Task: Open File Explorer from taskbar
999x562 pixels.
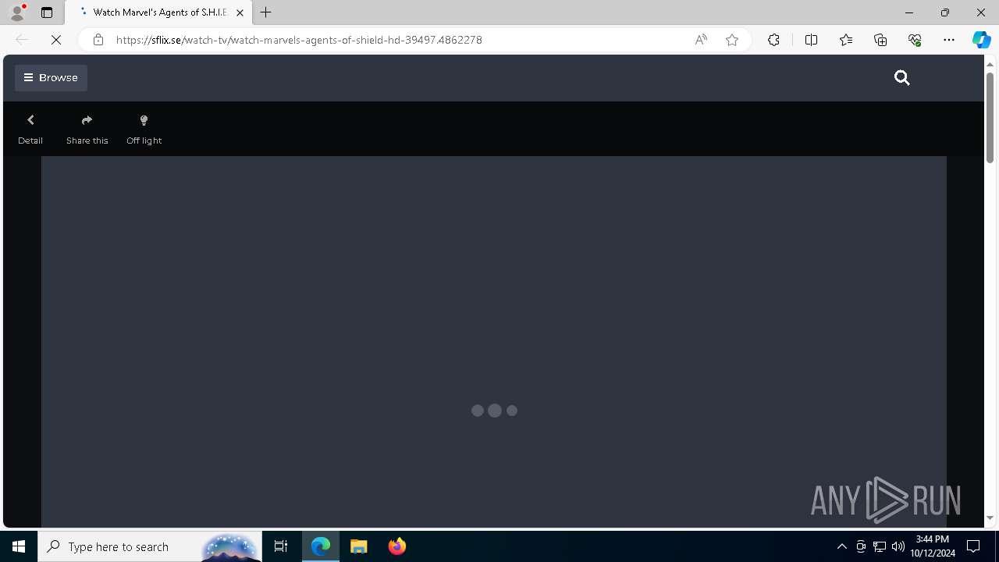Action: tap(359, 546)
